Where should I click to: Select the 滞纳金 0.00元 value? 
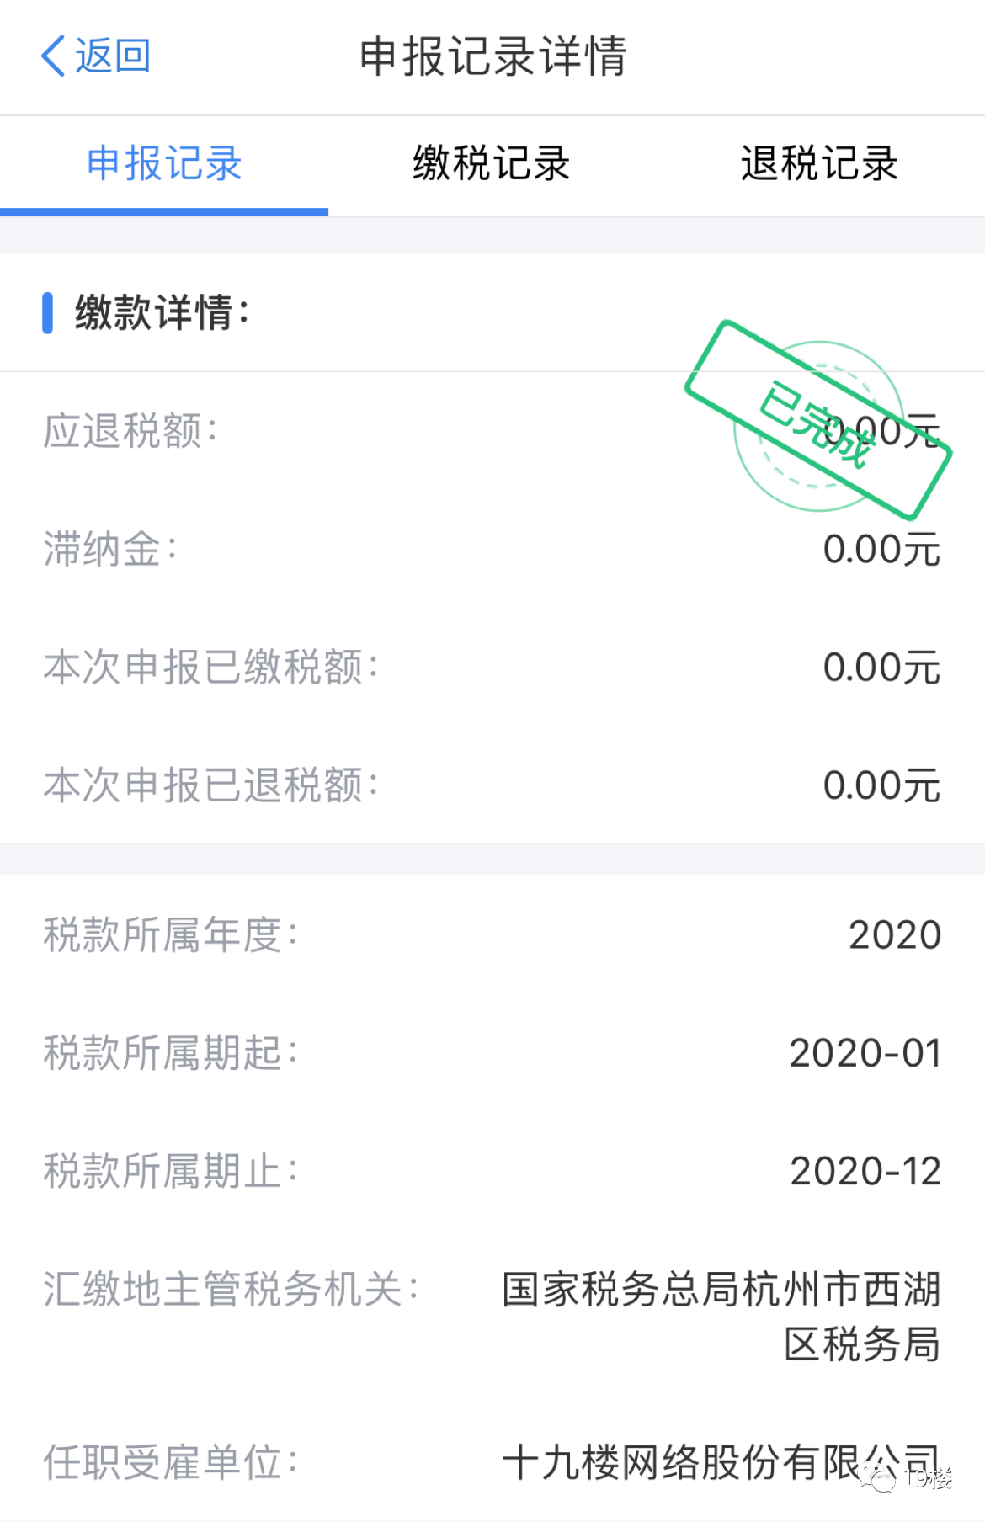click(881, 550)
